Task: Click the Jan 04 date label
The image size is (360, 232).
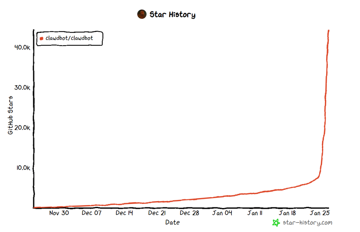Action: [x=222, y=213]
